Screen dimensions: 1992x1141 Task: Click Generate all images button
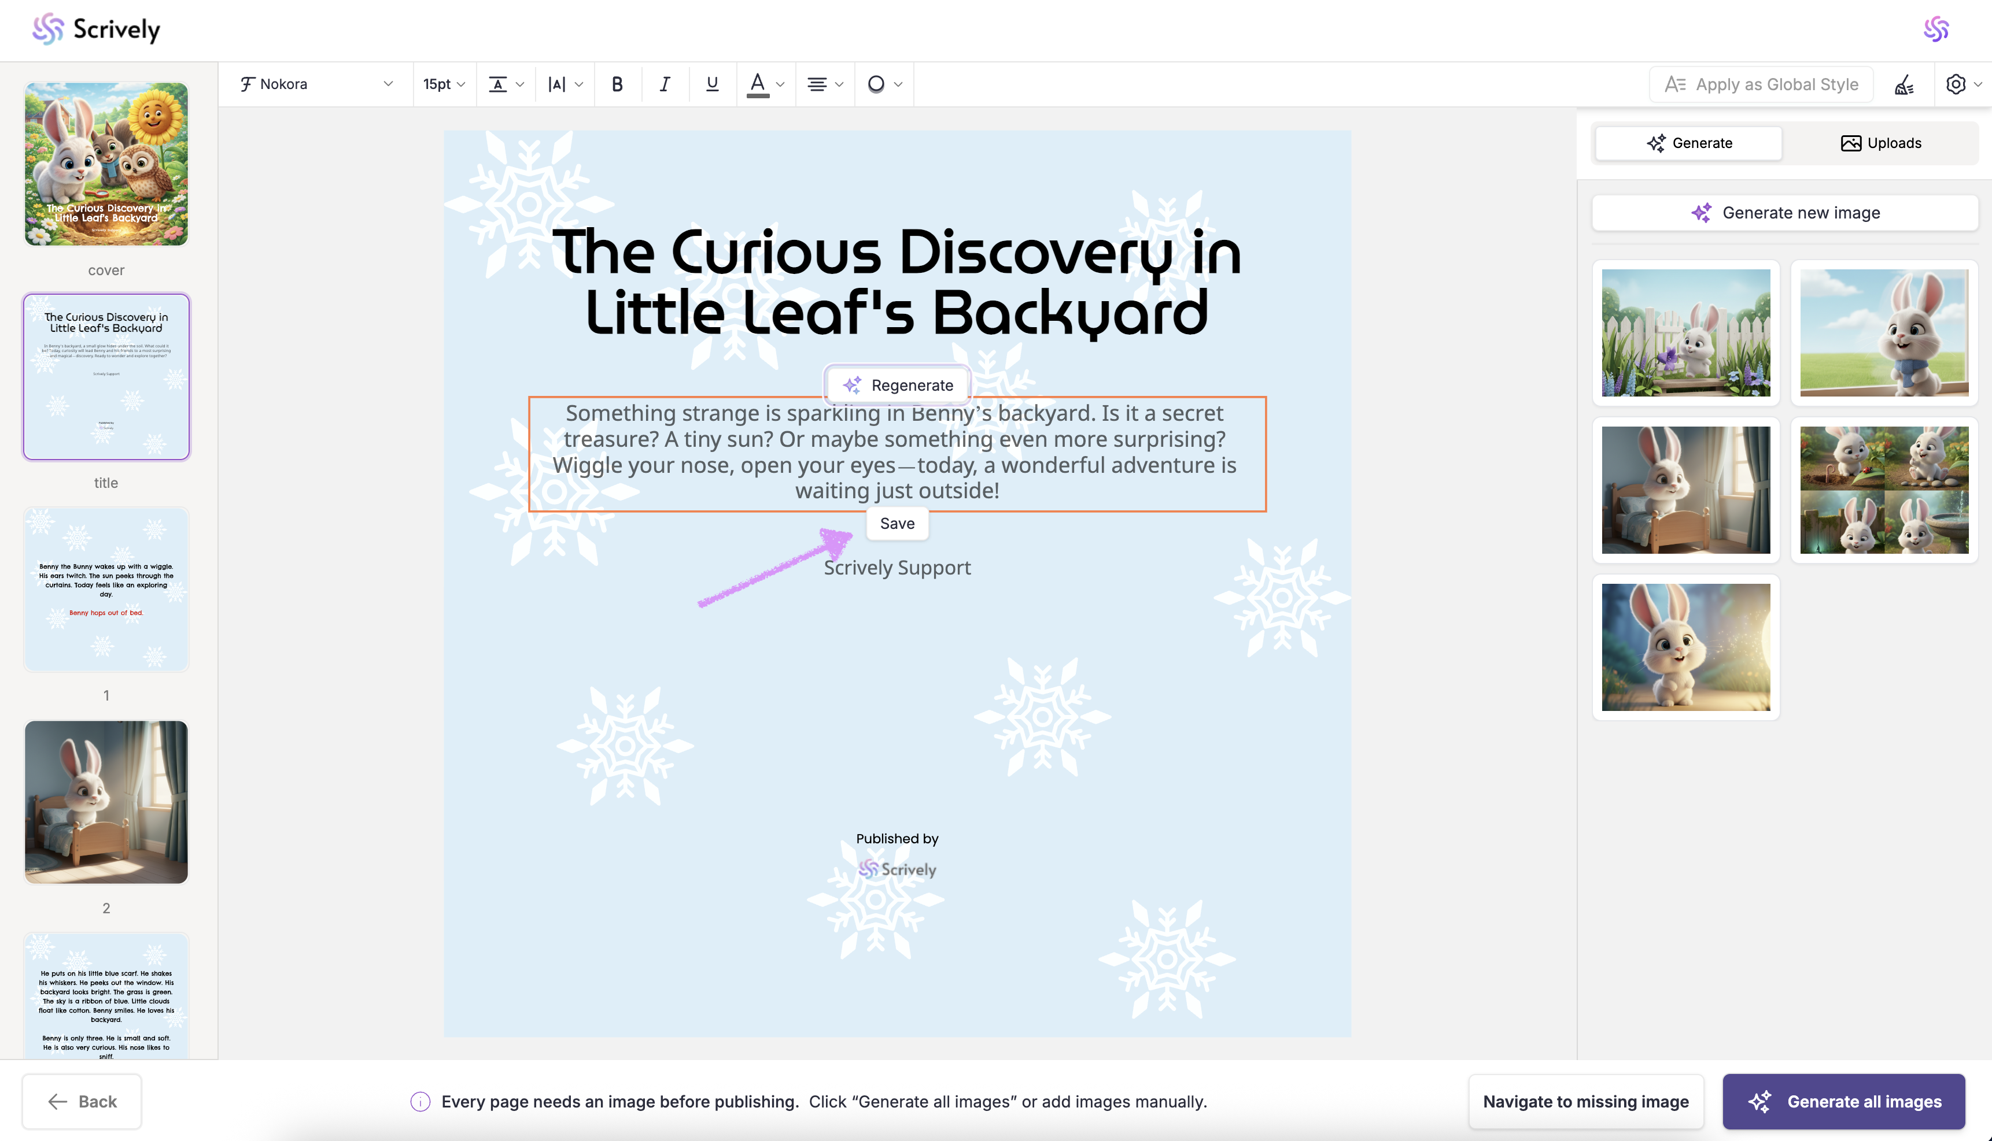click(1843, 1101)
